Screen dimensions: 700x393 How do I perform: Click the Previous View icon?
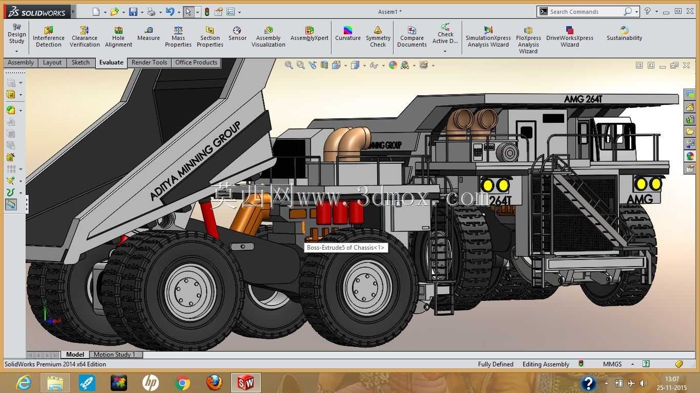point(313,65)
